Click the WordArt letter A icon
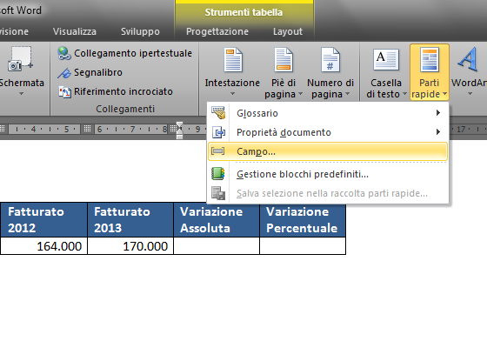 click(468, 59)
